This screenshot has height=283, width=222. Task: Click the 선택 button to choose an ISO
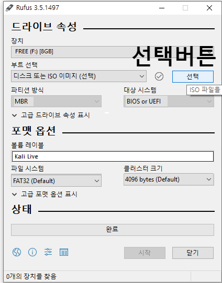tap(193, 76)
